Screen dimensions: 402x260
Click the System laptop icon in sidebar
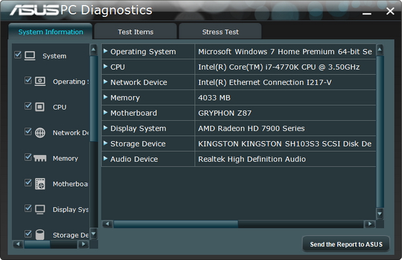(x=30, y=55)
